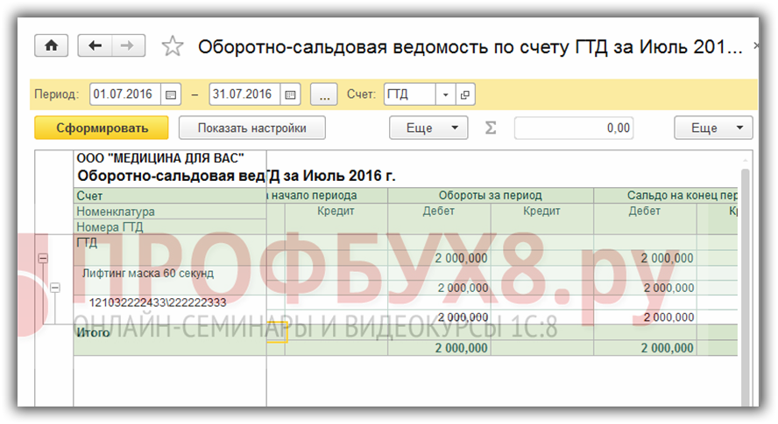Open the rightmost Еще menu
Viewport: 778px width, 424px height.
point(713,128)
